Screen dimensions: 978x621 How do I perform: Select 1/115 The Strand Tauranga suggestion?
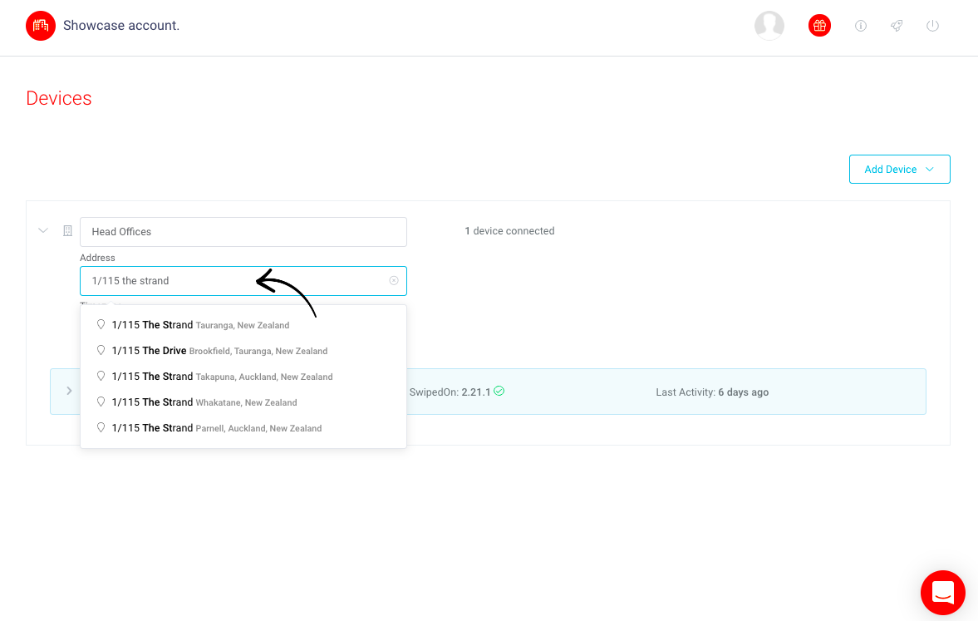(243, 324)
